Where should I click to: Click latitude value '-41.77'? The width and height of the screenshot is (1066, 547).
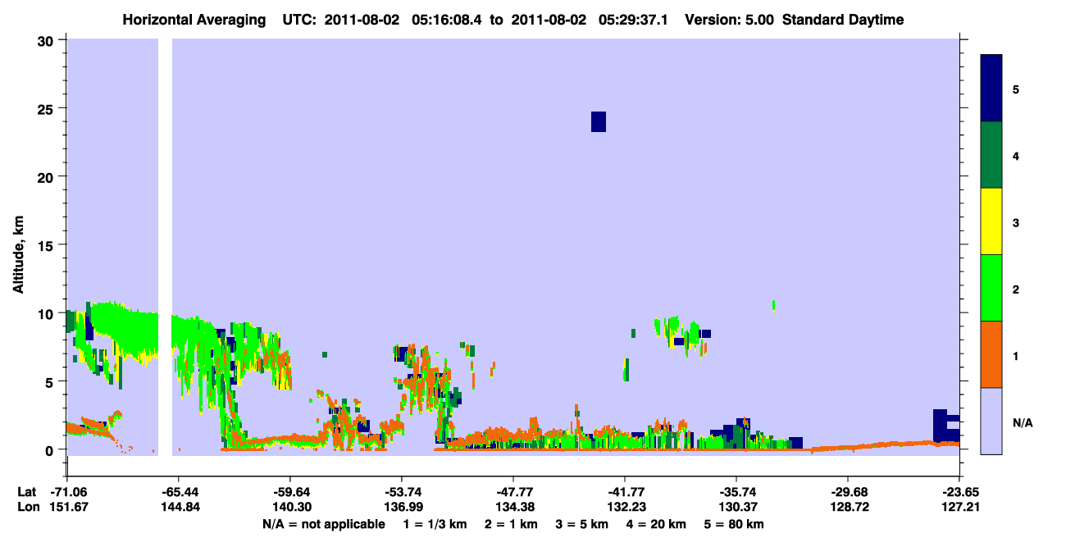625,492
